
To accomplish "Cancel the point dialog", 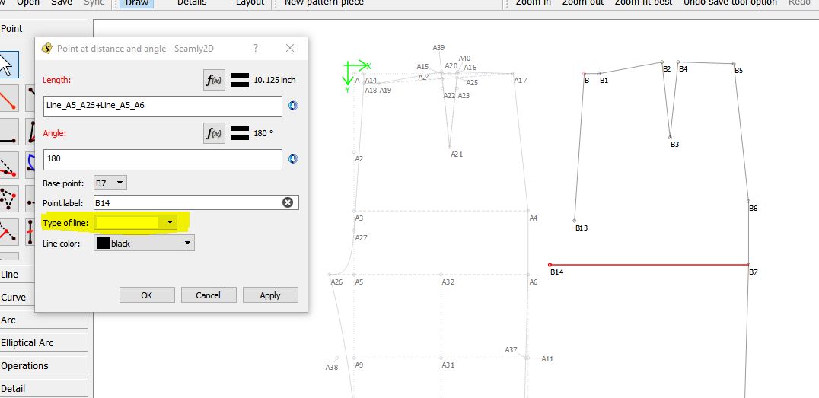I will tap(208, 295).
